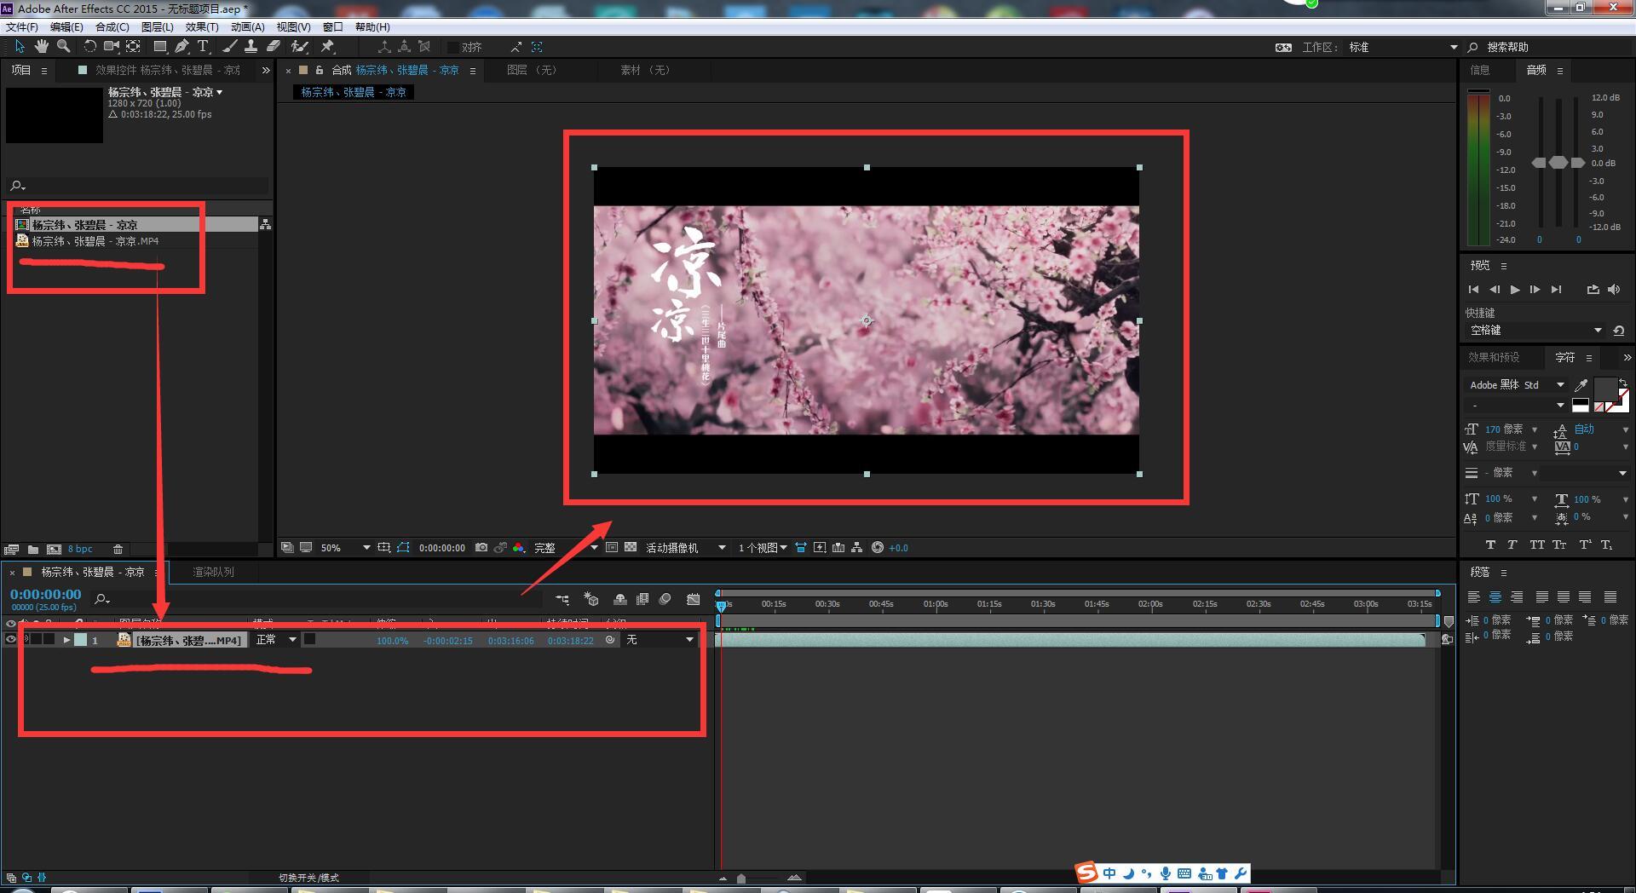Viewport: 1636px width, 893px height.
Task: Select the Eraser tool
Action: coord(274,47)
